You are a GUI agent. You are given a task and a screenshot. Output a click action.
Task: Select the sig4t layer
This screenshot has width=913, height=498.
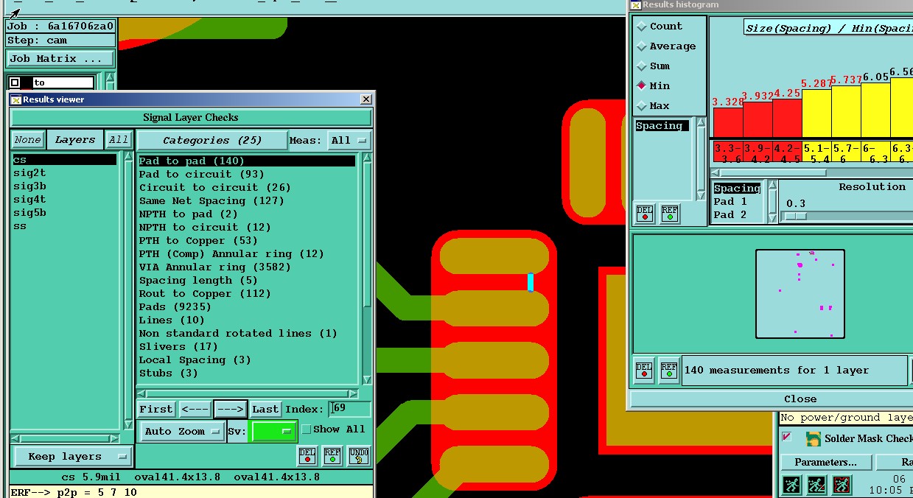64,200
